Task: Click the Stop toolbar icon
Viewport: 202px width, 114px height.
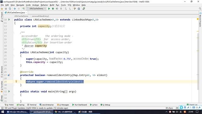Action: click(61, 9)
